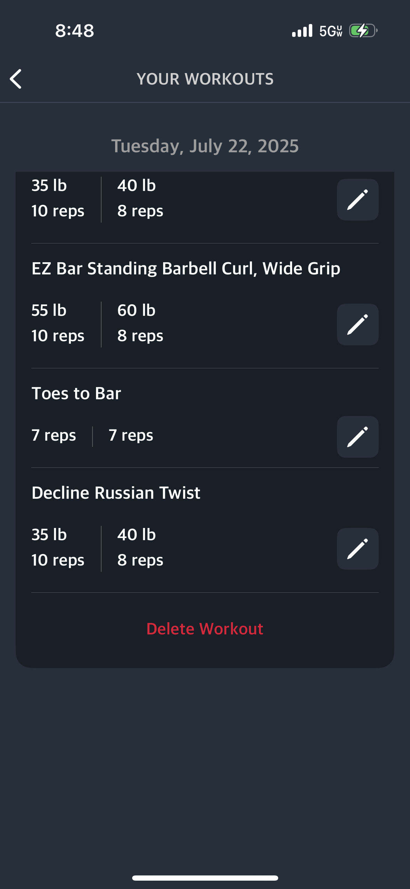Tap the Tuesday, July 22, 2025 date
Image resolution: width=410 pixels, height=889 pixels.
pyautogui.click(x=205, y=146)
